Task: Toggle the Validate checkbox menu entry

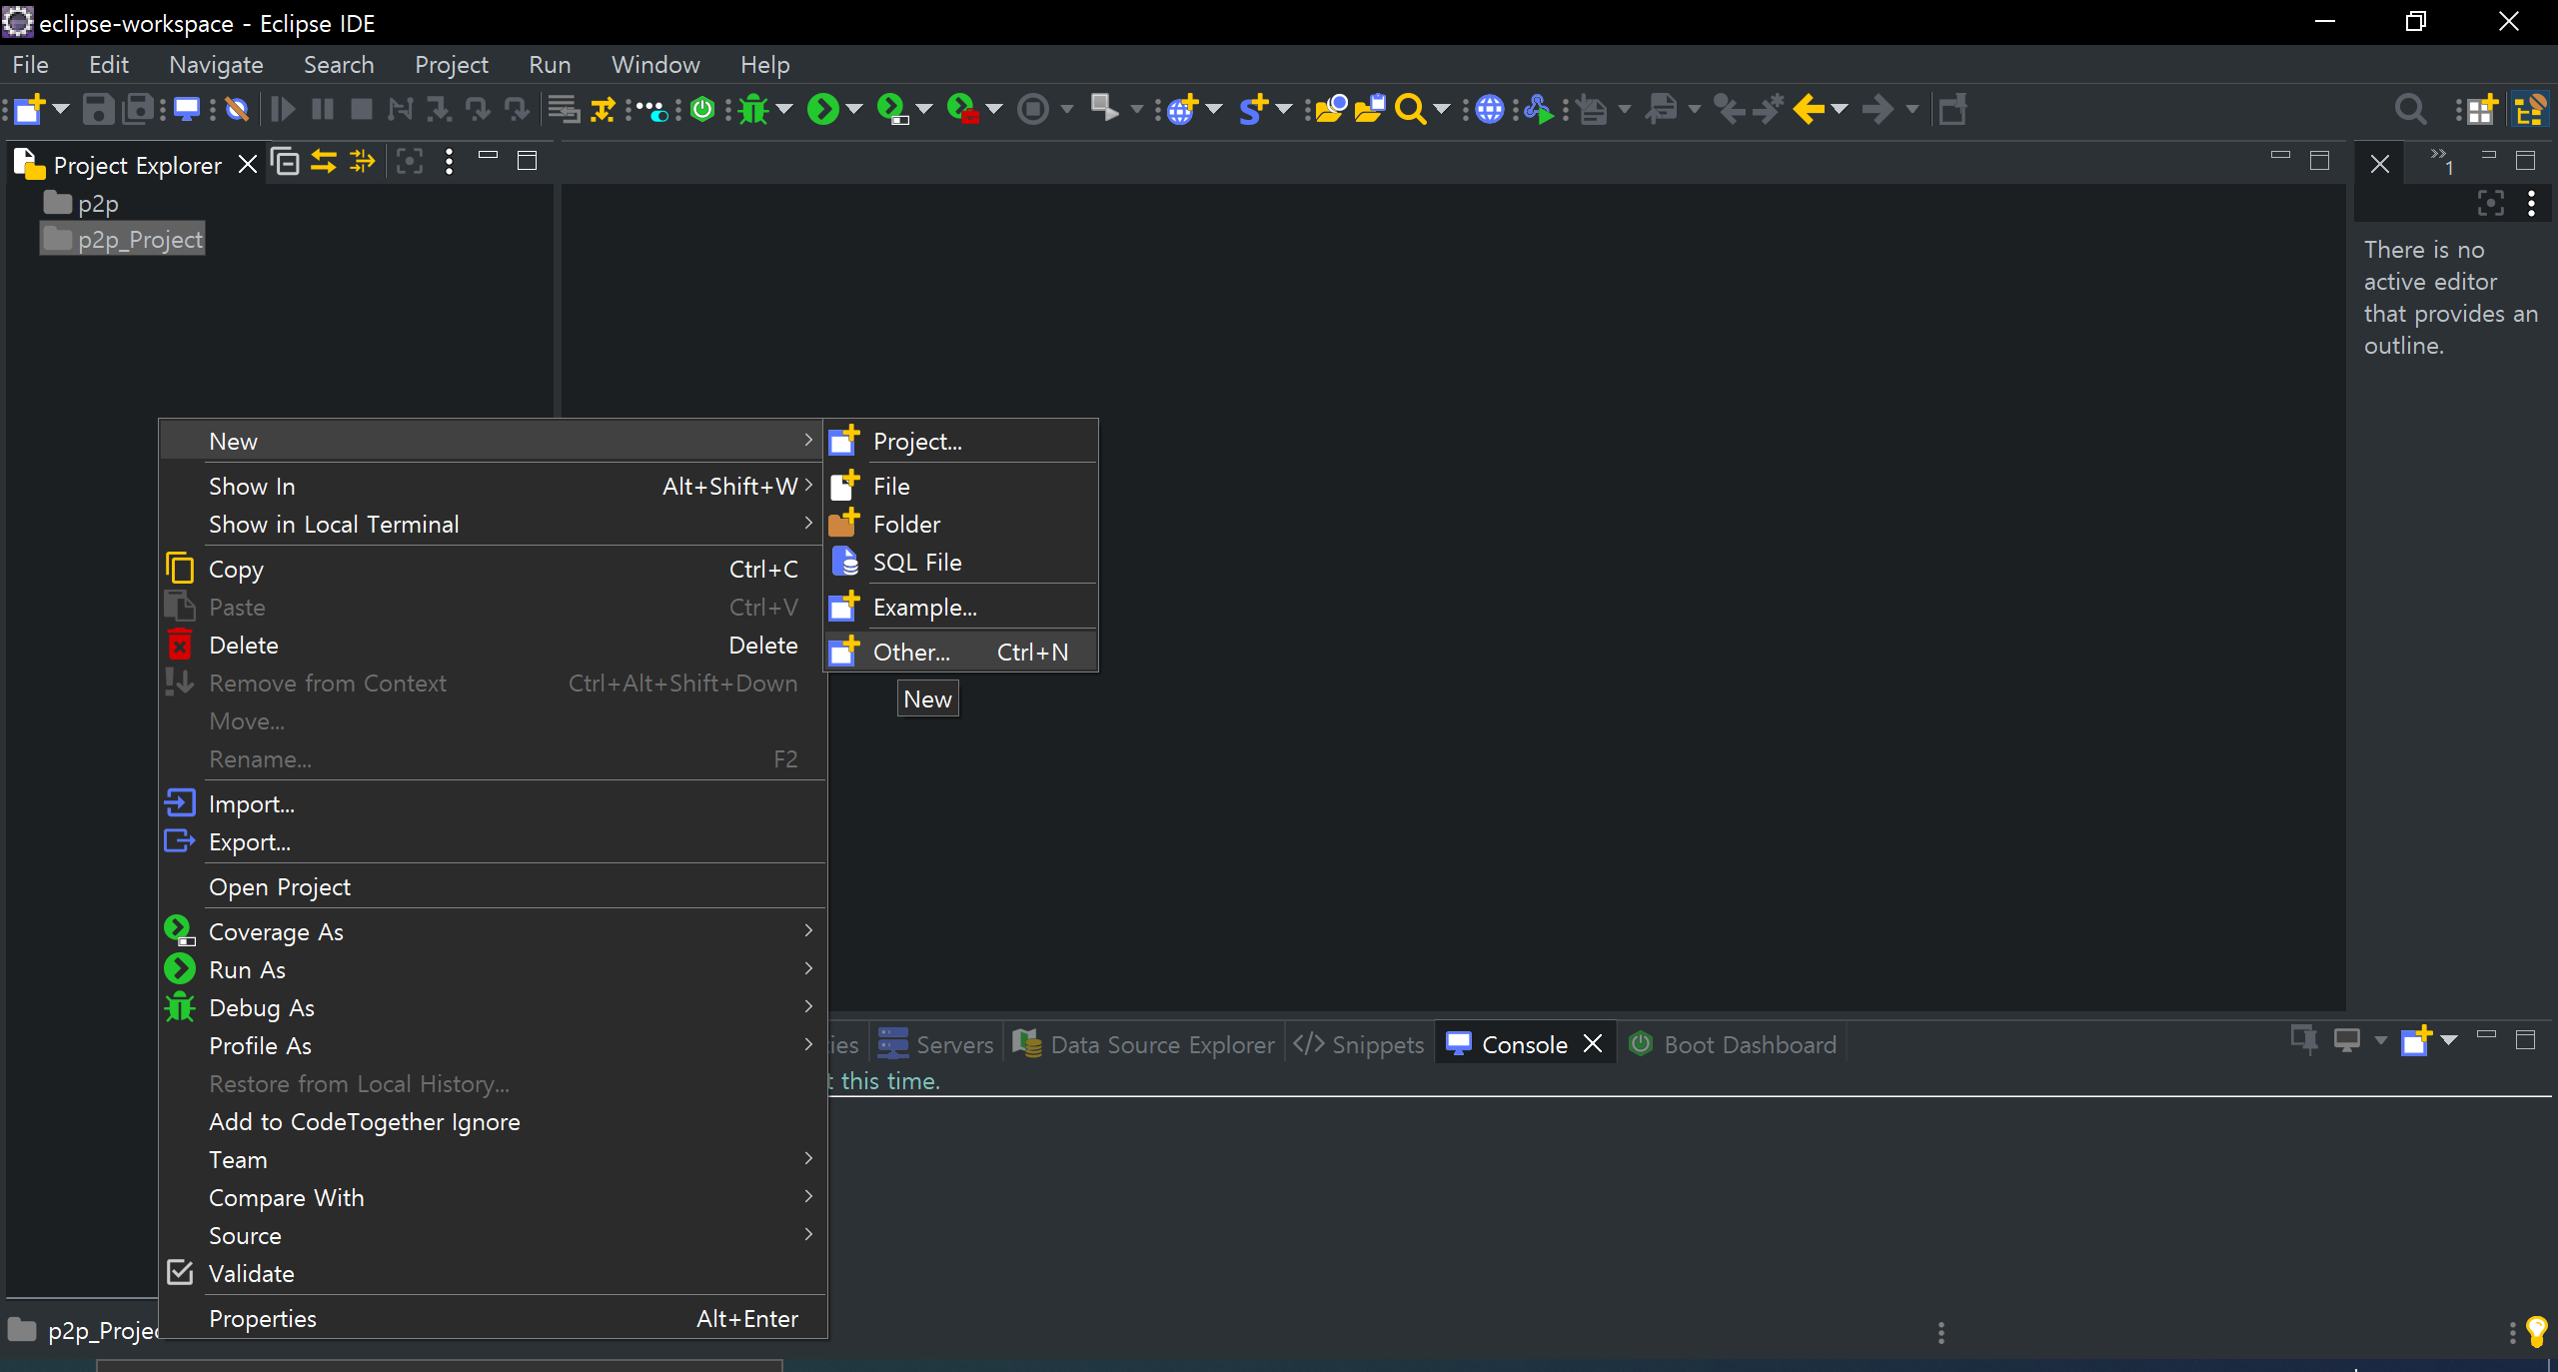Action: 251,1273
